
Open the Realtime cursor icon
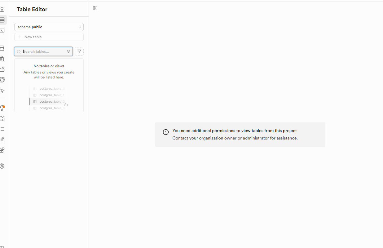tap(2, 90)
